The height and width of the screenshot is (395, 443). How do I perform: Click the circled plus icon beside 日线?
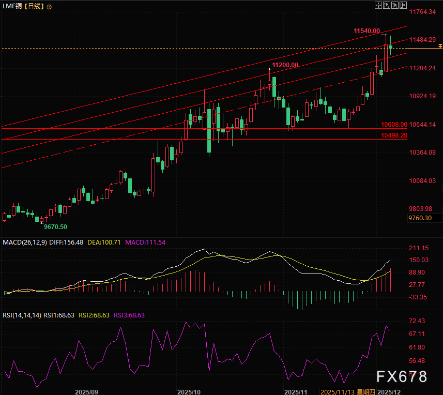49,7
